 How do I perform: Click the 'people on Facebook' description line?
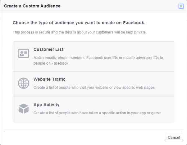(51, 63)
